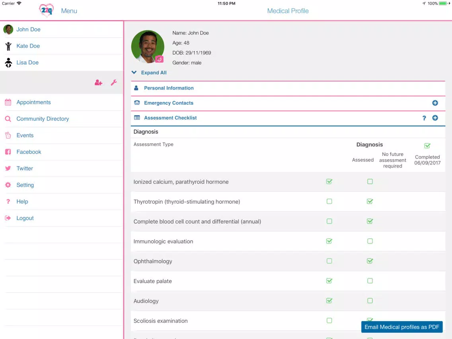Click the Twitter bird icon
The width and height of the screenshot is (452, 339).
[8, 168]
